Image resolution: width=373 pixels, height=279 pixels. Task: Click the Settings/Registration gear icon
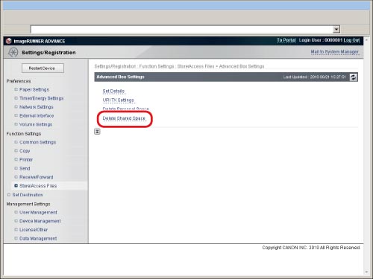[x=13, y=52]
